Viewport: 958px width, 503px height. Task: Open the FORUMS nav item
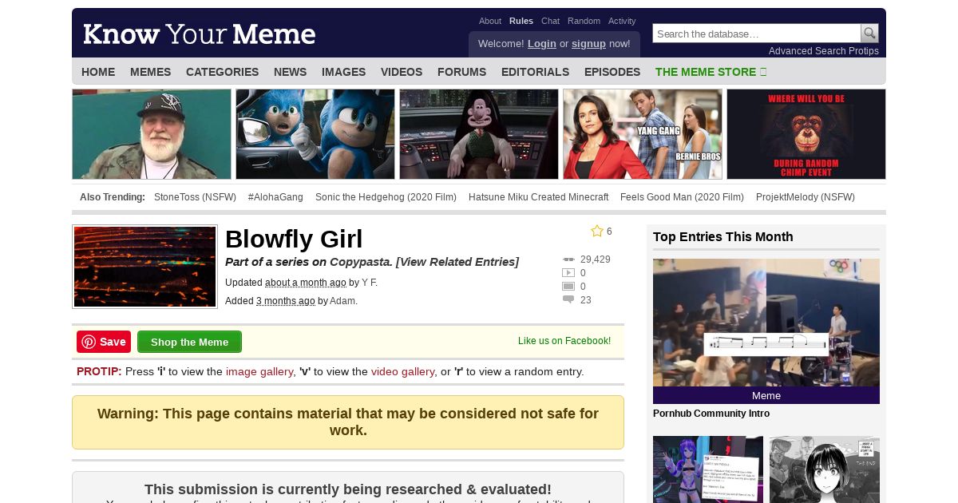pyautogui.click(x=461, y=72)
